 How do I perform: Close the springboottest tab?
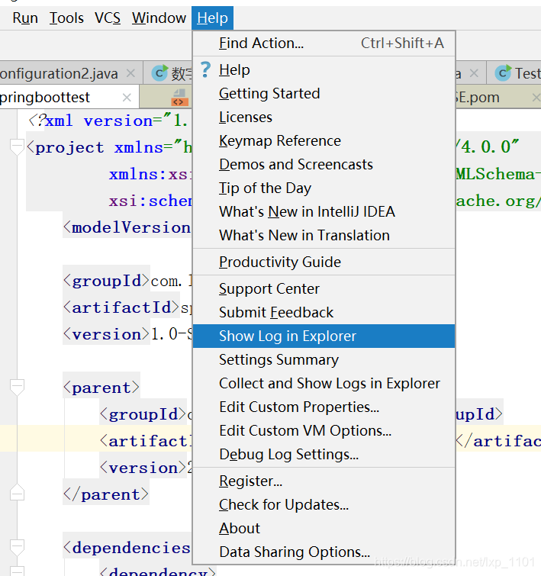coord(127,98)
